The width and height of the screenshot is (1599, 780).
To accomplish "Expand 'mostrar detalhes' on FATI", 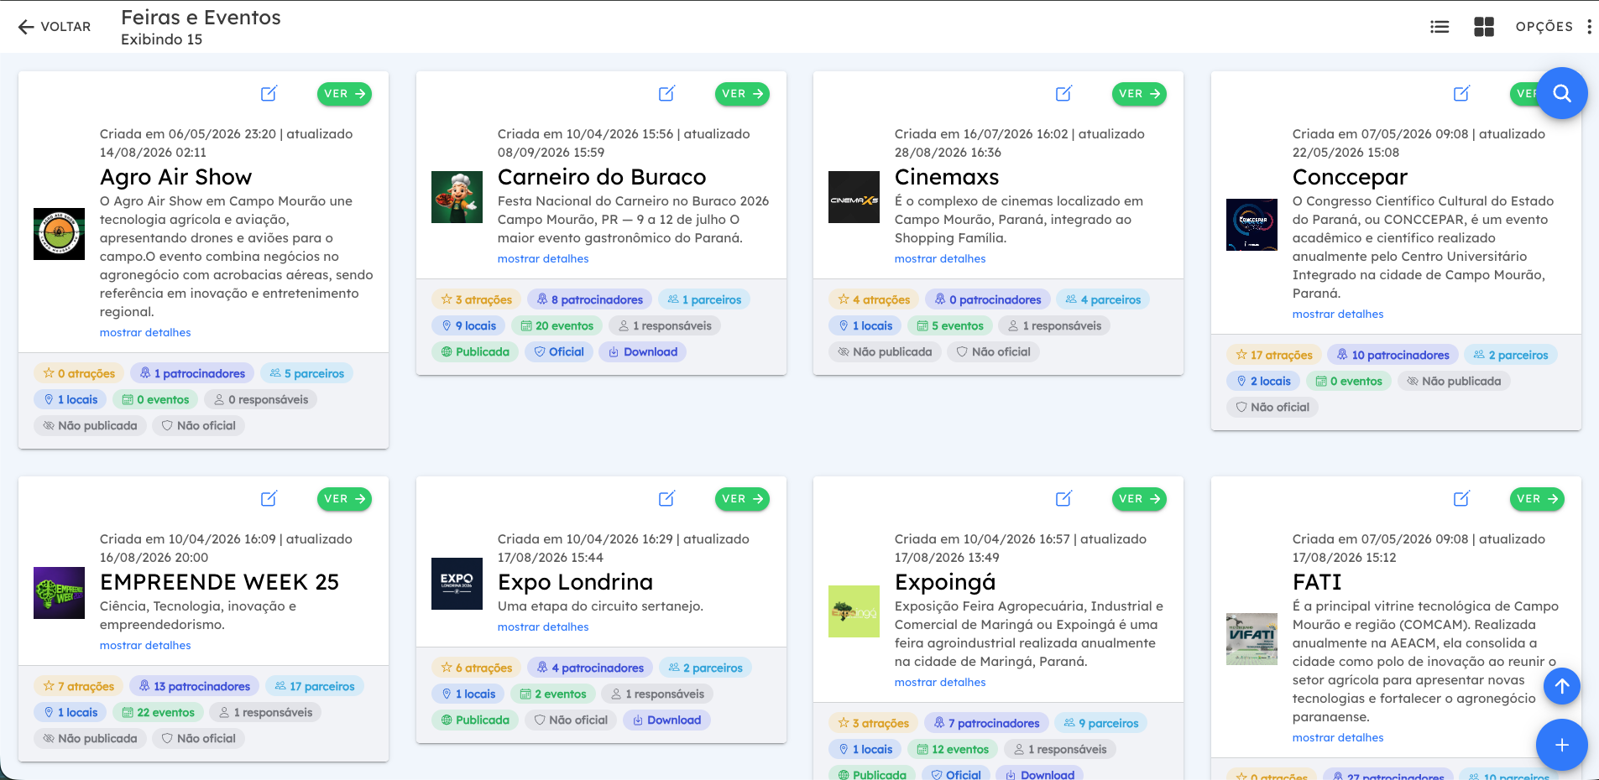I will pos(1338,738).
